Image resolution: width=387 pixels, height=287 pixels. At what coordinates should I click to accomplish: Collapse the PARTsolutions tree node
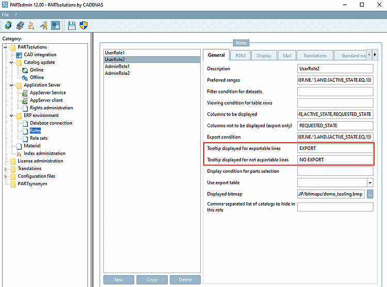pos(5,47)
